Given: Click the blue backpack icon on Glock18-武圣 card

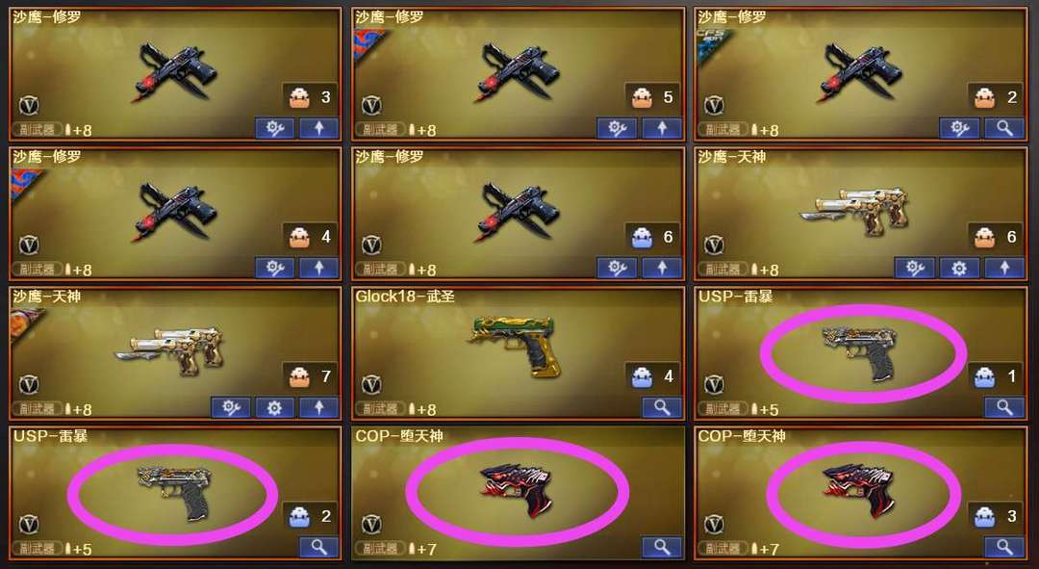Looking at the screenshot, I should 642,376.
